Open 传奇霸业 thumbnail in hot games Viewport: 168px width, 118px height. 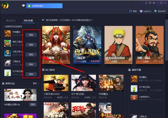[x=111, y=83]
